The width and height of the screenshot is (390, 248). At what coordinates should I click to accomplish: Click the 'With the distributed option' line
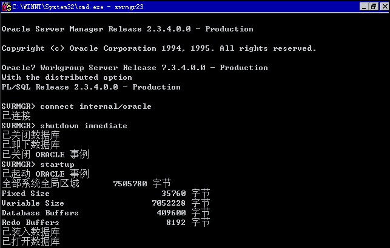67,77
